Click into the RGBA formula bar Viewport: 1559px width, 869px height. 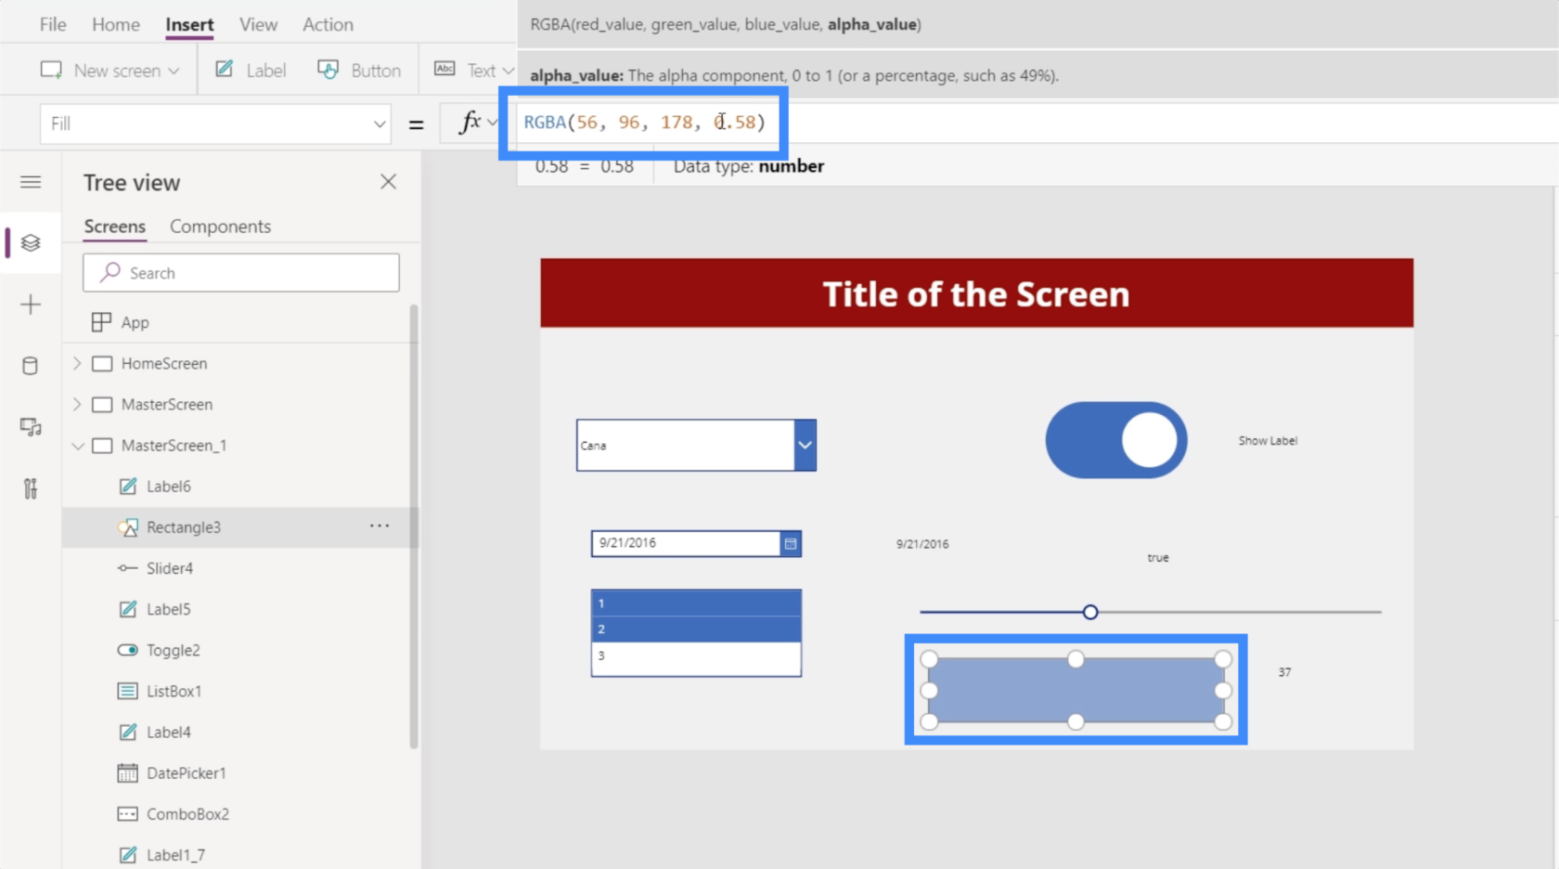point(1037,123)
